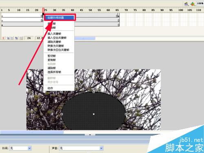Click frame 10 on the timeline ruler
This screenshot has height=153, width=204.
(19, 10)
